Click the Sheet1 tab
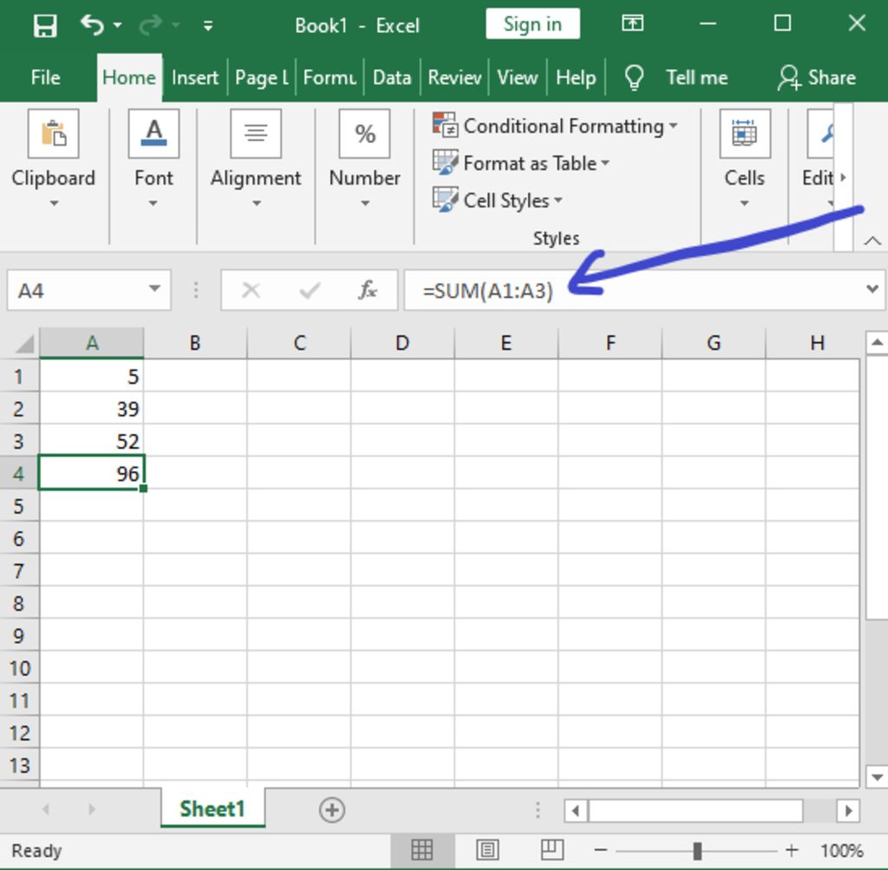 click(x=212, y=808)
